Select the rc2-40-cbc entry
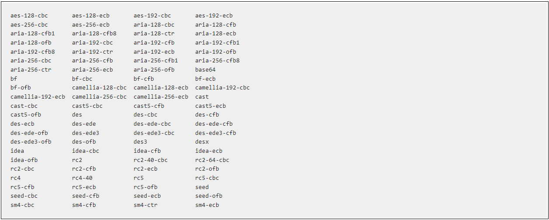The height and width of the screenshot is (220, 549). (x=151, y=160)
